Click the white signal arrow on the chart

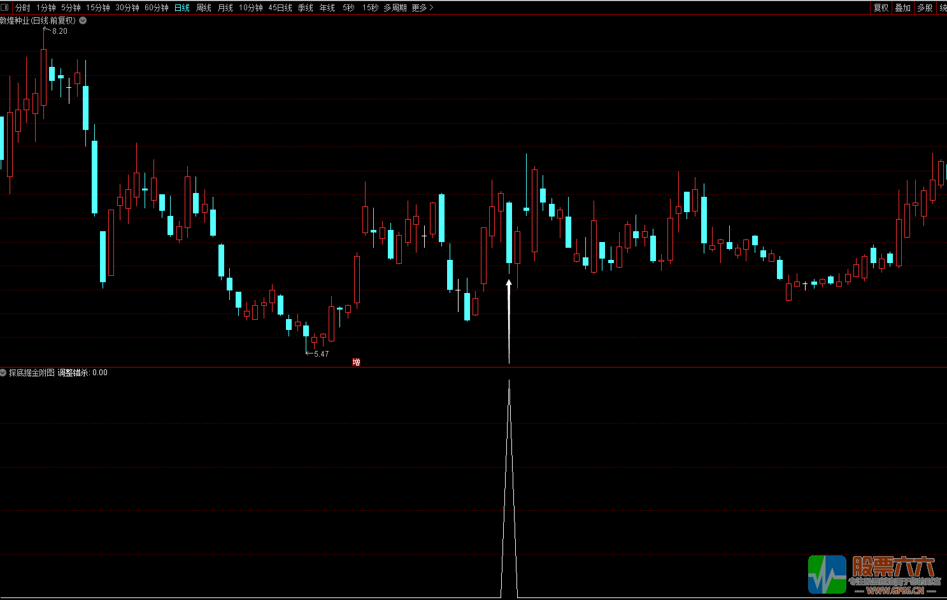pos(509,318)
